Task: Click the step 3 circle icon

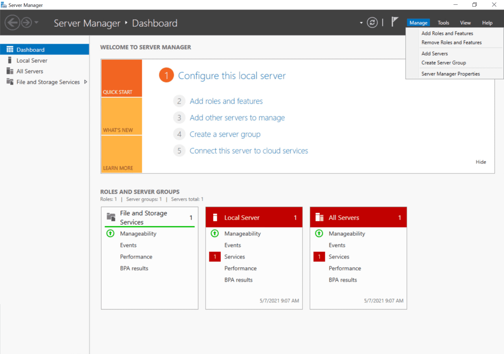Action: coord(179,118)
